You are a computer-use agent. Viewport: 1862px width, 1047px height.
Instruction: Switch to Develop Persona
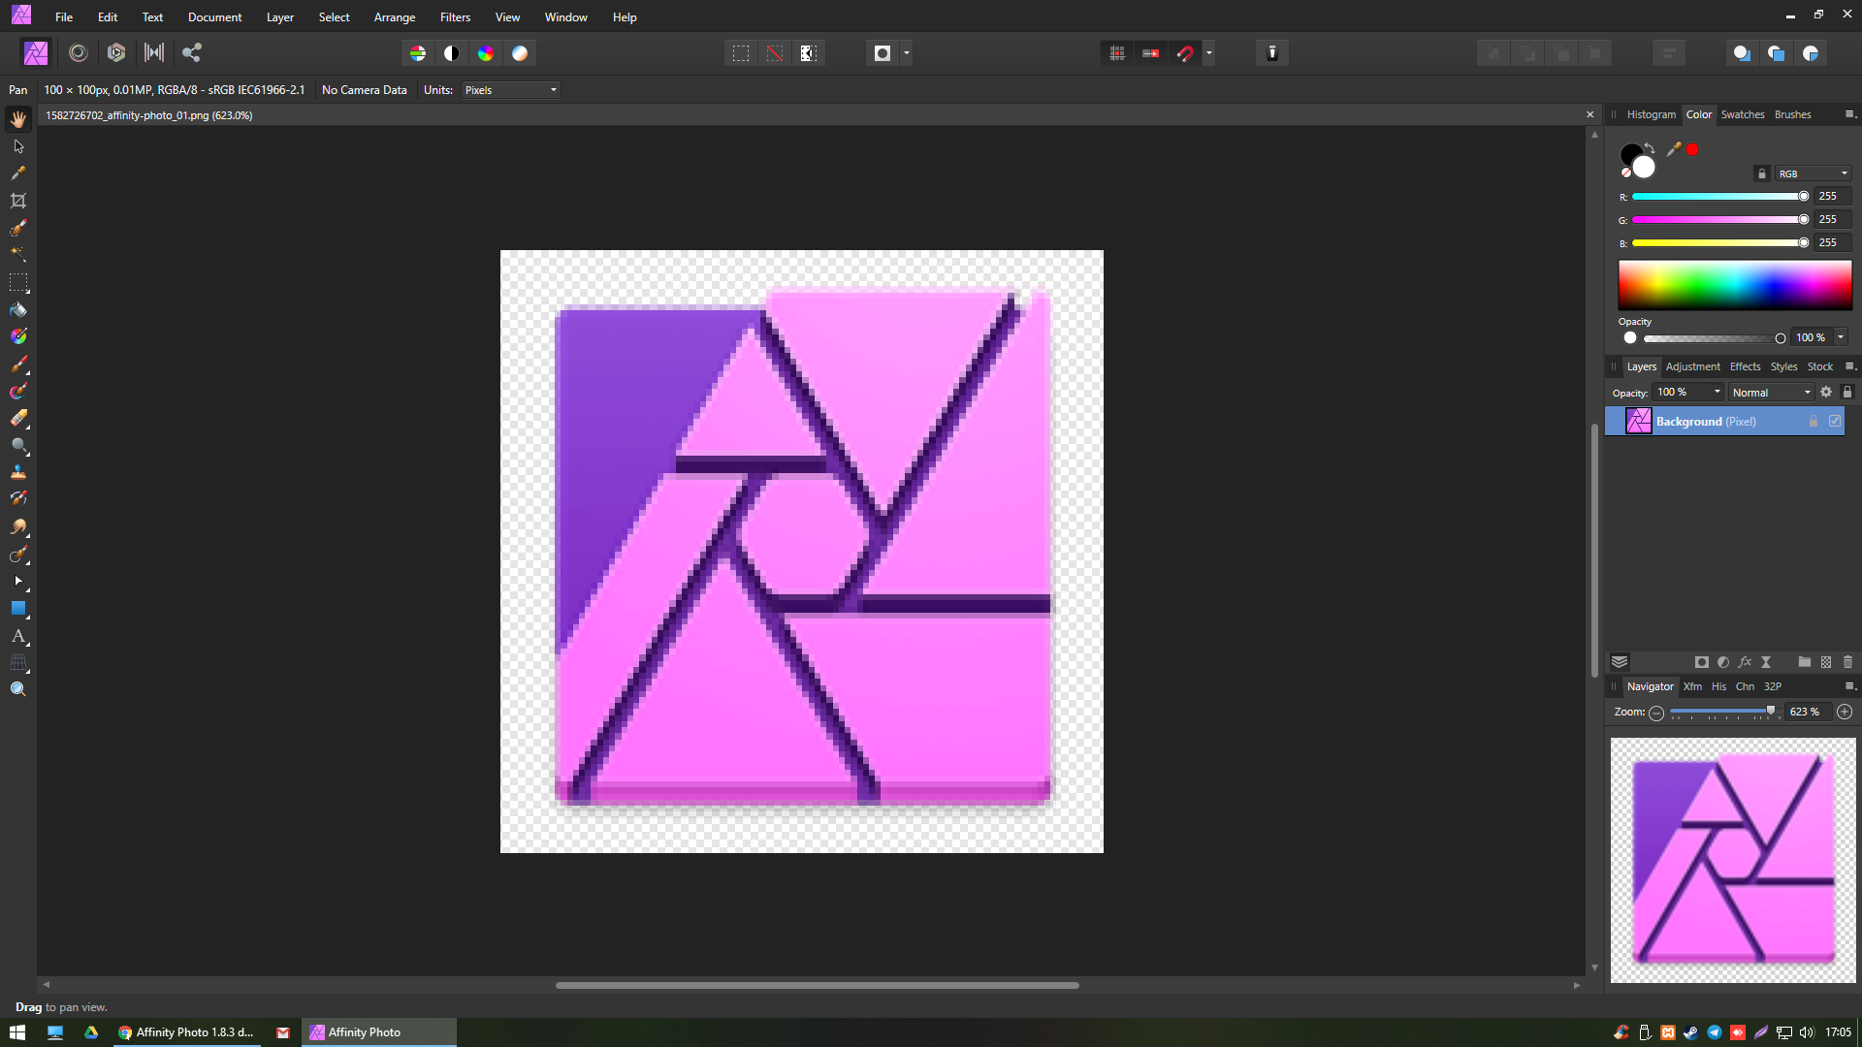point(116,53)
